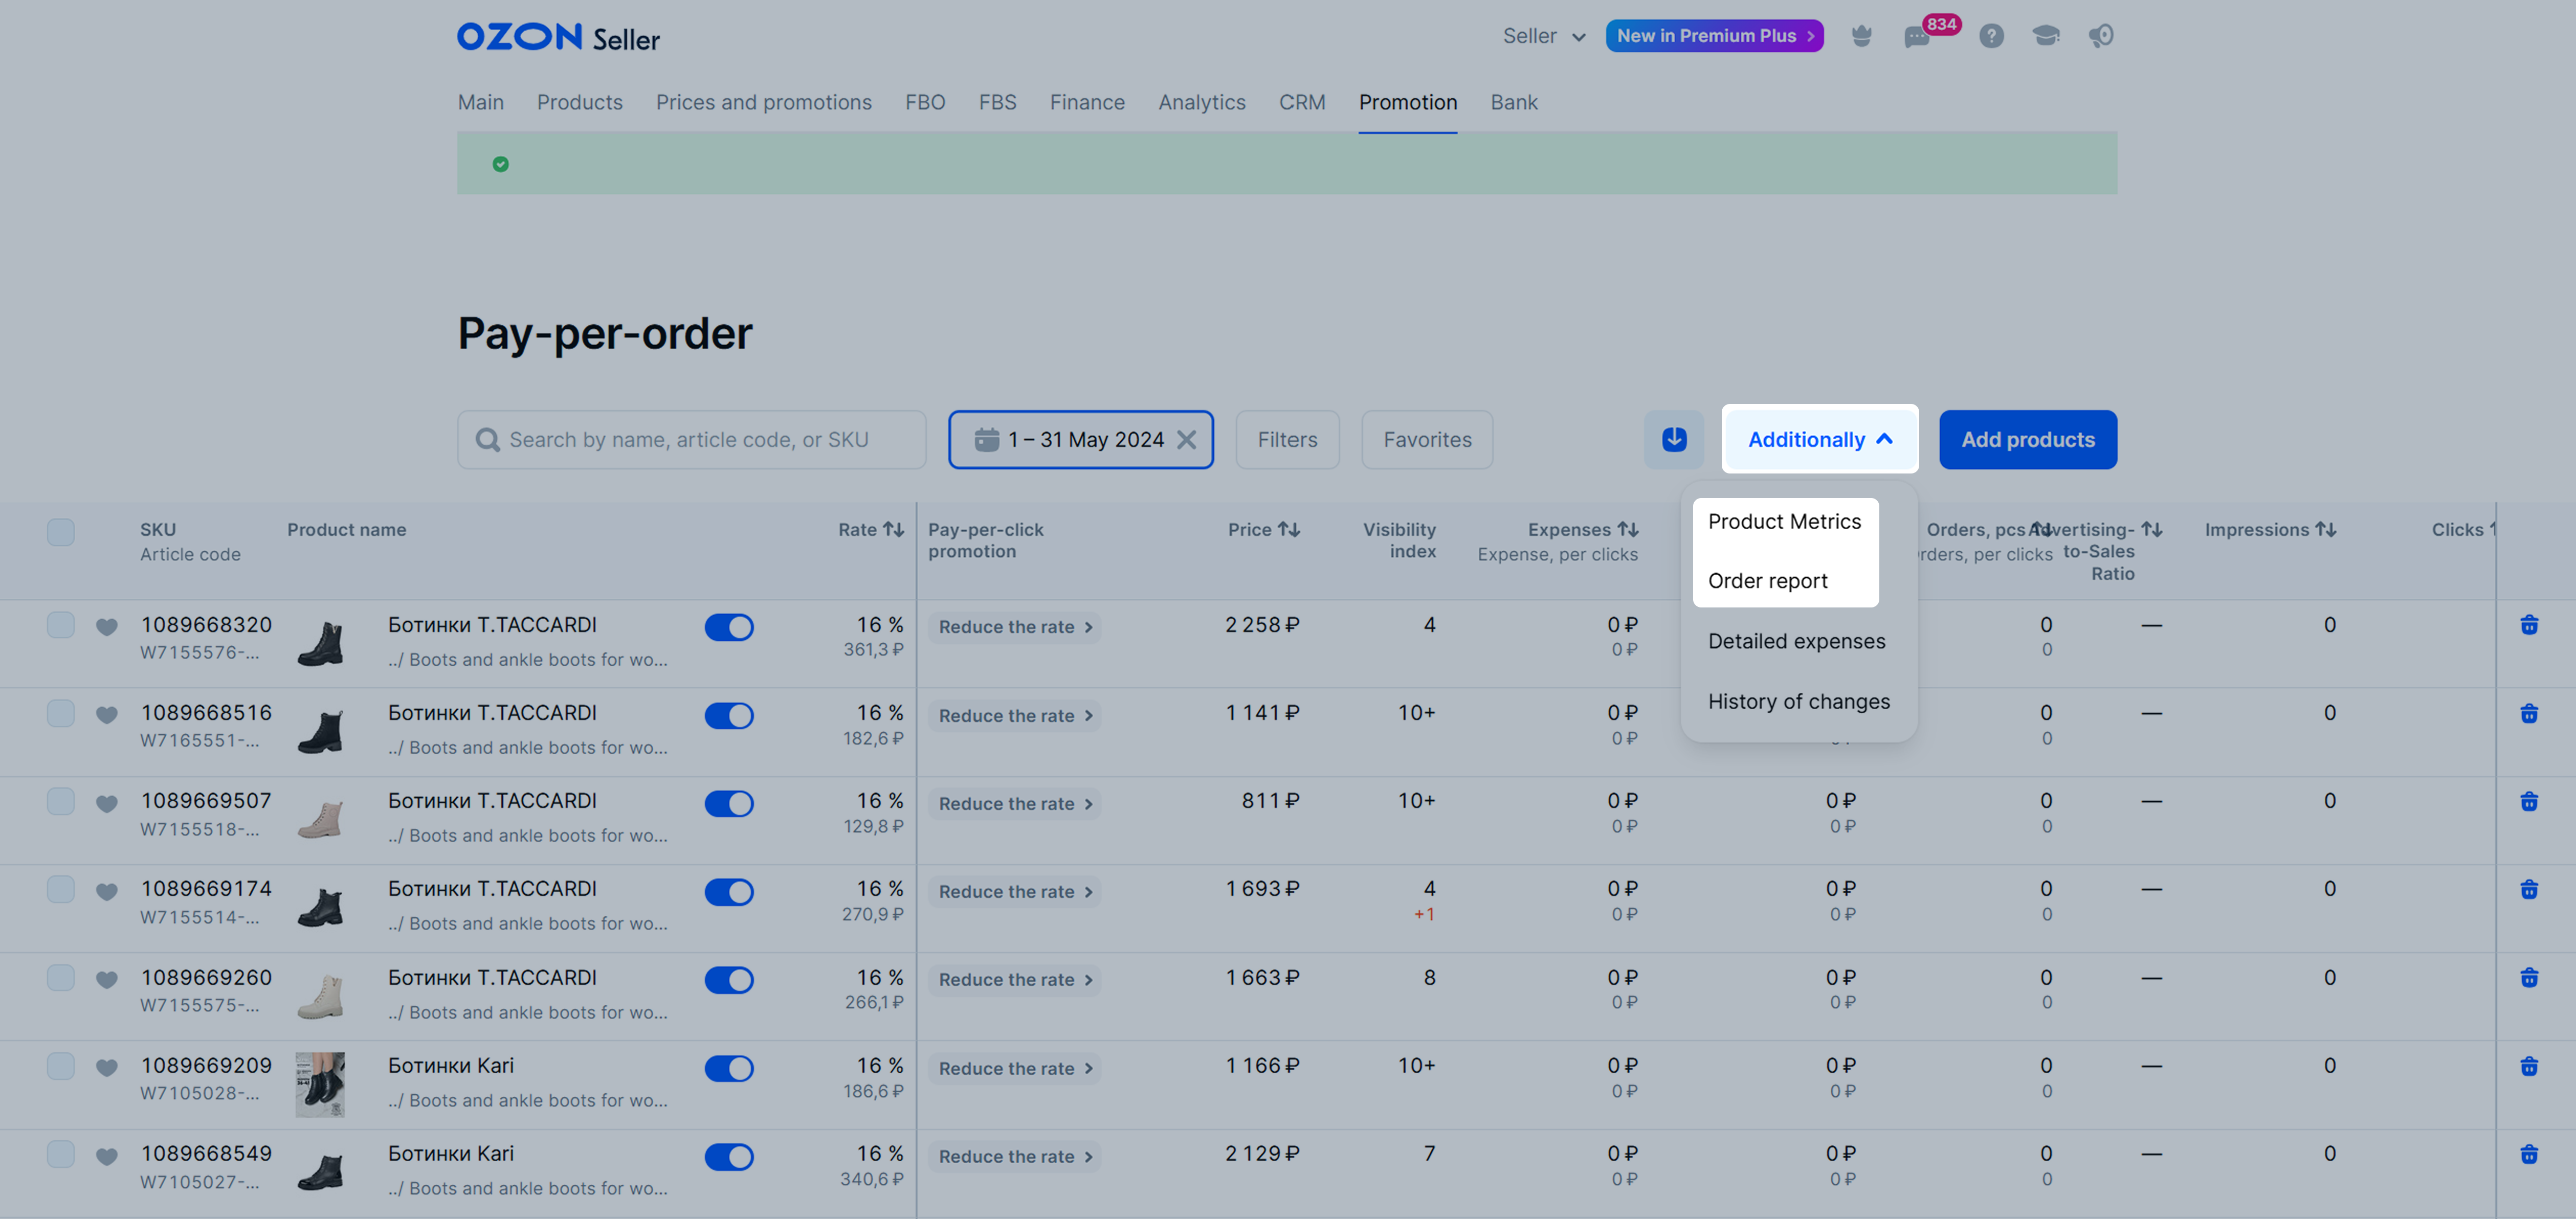Open Reduce the rate for SKU 1089669174

tap(1014, 891)
